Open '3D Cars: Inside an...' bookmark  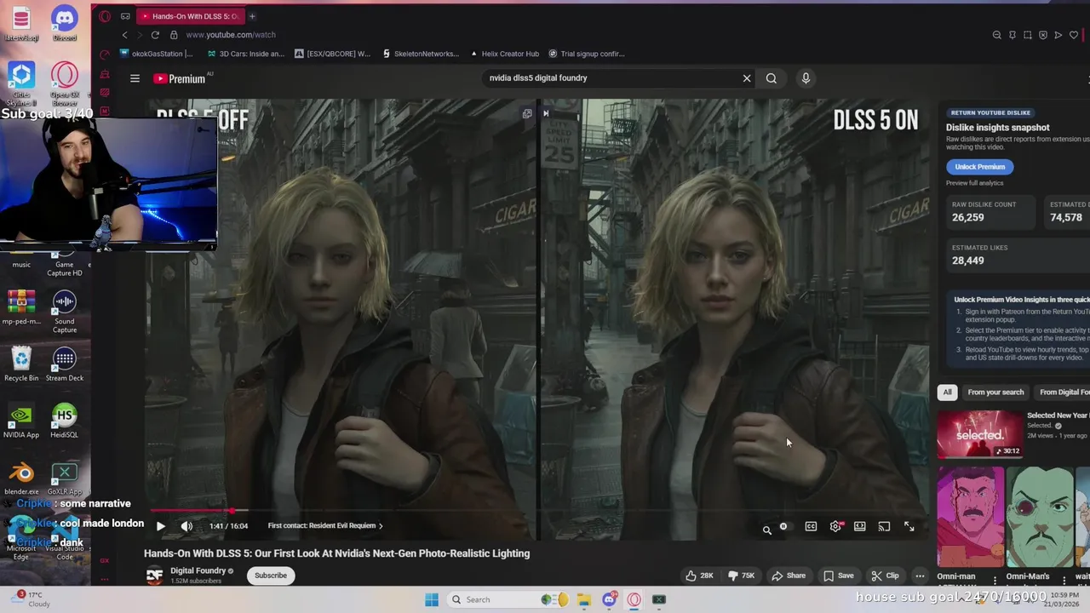246,54
